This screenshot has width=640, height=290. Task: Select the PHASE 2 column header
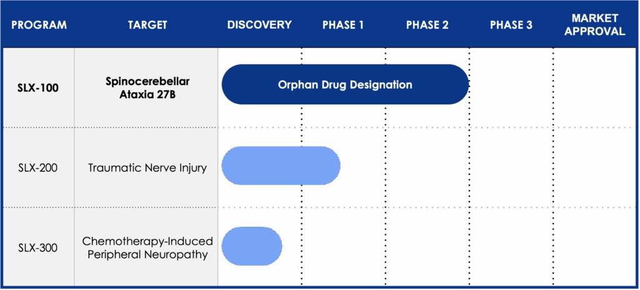[427, 26]
